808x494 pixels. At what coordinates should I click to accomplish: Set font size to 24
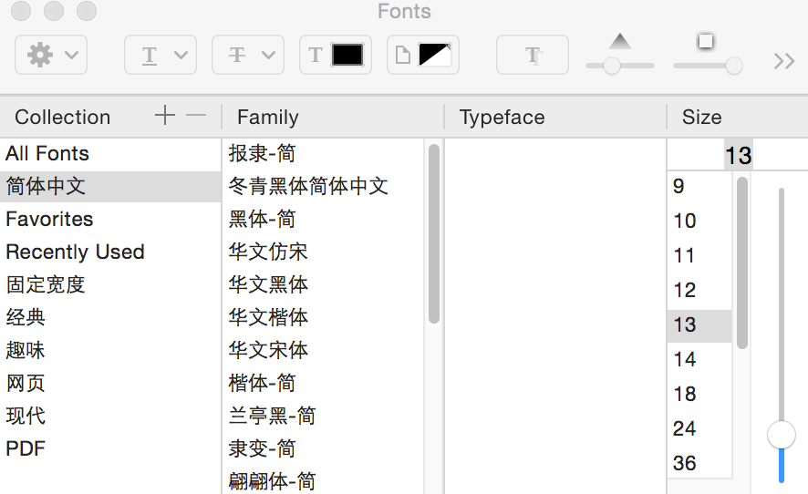[699, 428]
